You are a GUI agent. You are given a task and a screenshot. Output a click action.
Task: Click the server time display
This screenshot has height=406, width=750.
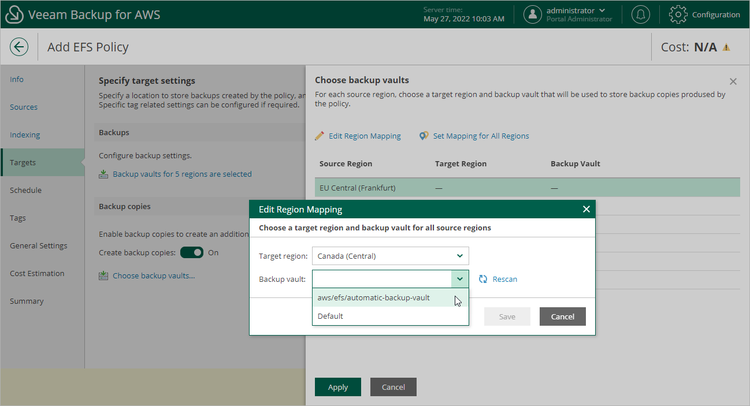pos(463,14)
